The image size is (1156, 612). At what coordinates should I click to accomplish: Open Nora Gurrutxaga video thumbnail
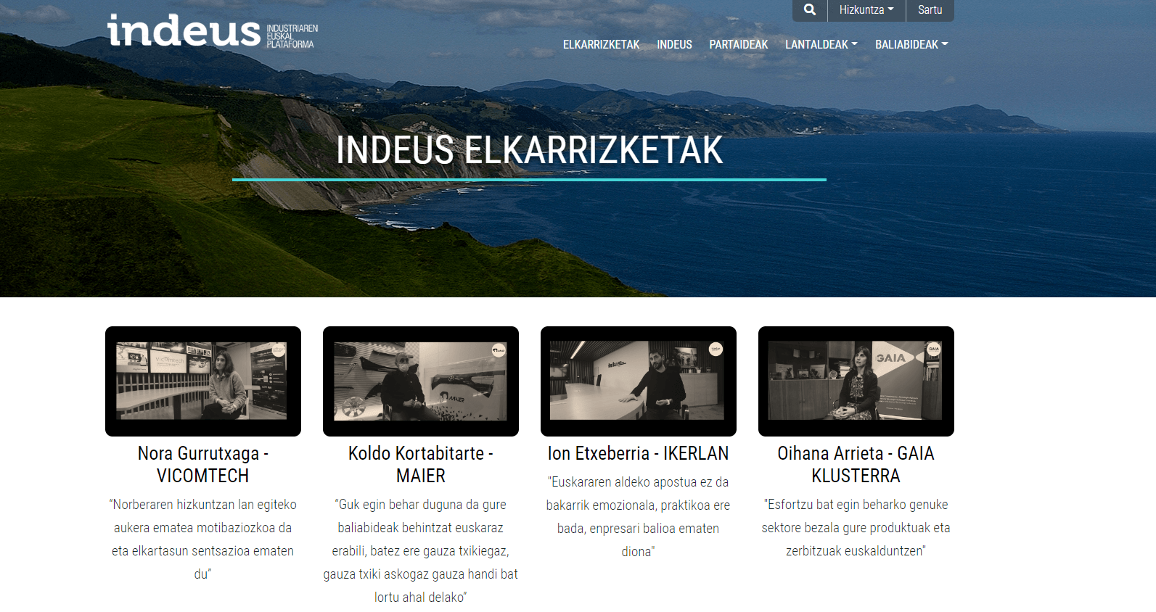(x=203, y=381)
